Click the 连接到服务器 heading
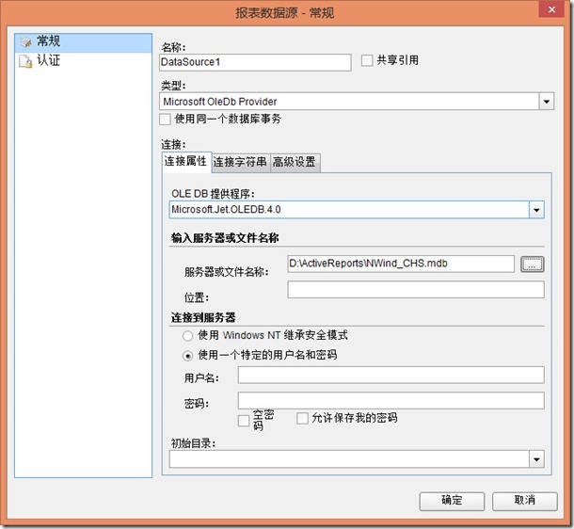The image size is (574, 529). pos(203,318)
